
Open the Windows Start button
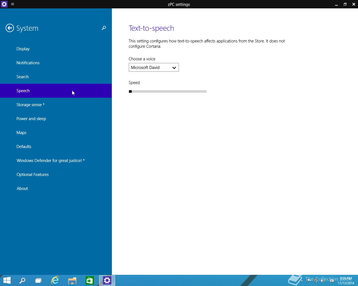(7, 280)
